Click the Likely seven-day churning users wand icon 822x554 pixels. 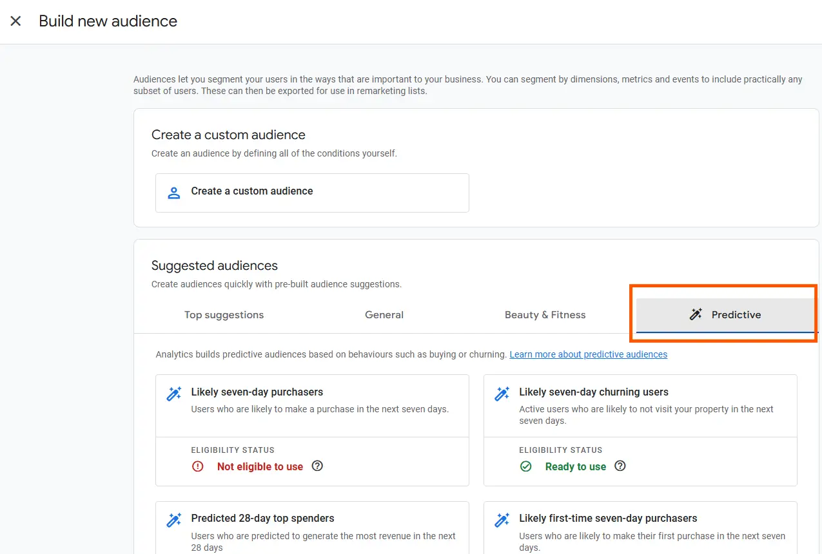(502, 394)
